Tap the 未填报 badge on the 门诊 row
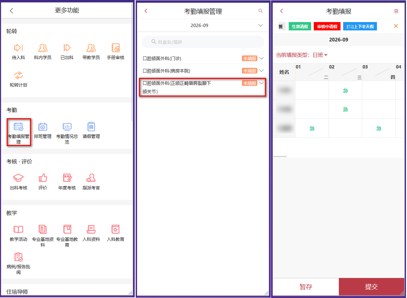The image size is (407, 298). click(x=250, y=58)
